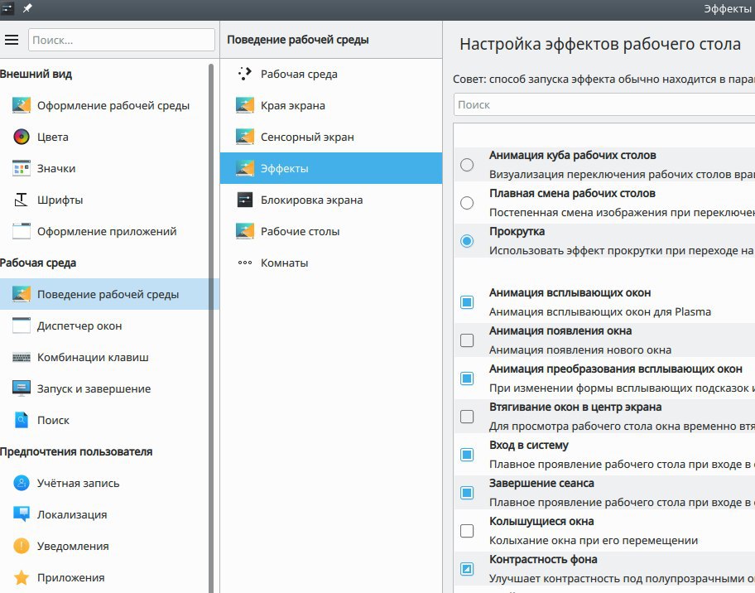Click the Эффекты icon in the middle list
This screenshot has height=593, width=755.
(244, 169)
